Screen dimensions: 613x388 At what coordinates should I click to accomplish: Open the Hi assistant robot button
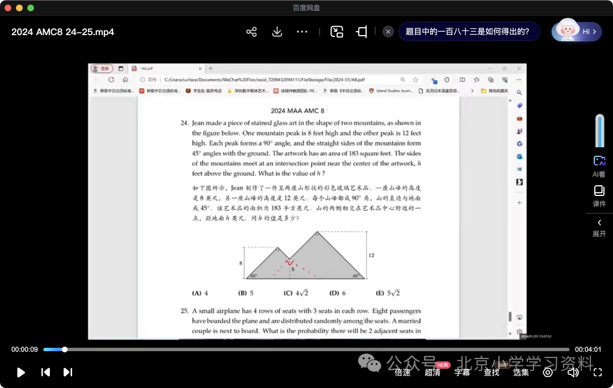[577, 31]
